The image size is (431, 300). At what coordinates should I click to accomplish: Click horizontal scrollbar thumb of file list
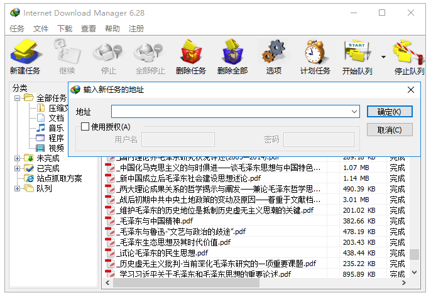coord(186,282)
